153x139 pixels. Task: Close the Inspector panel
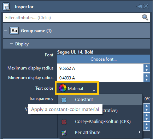146,6
